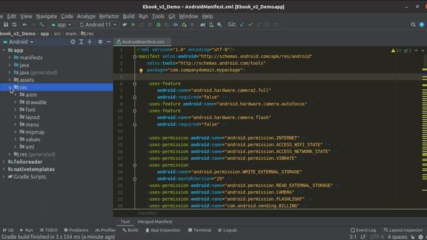This screenshot has width=427, height=240.
Task: Open Search Everywhere magnifier icon
Action: click(x=413, y=25)
